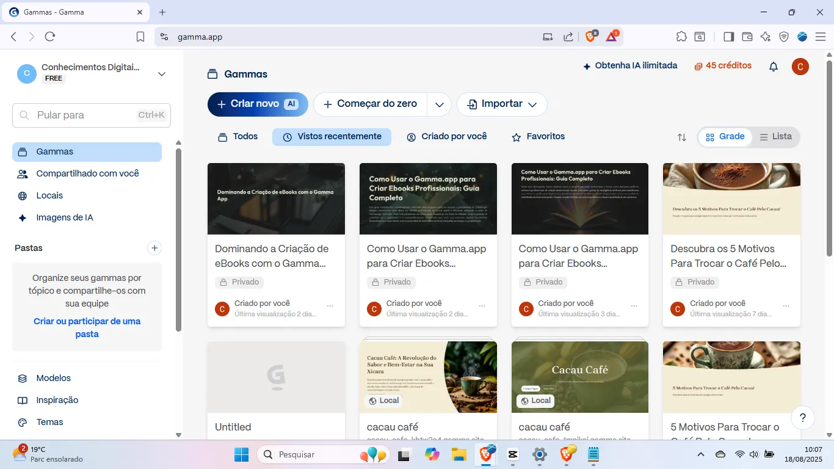
Task: Open Gammas in the left sidebar
Action: tap(87, 151)
